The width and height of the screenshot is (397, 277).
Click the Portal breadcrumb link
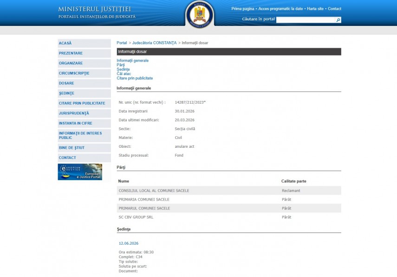[122, 43]
